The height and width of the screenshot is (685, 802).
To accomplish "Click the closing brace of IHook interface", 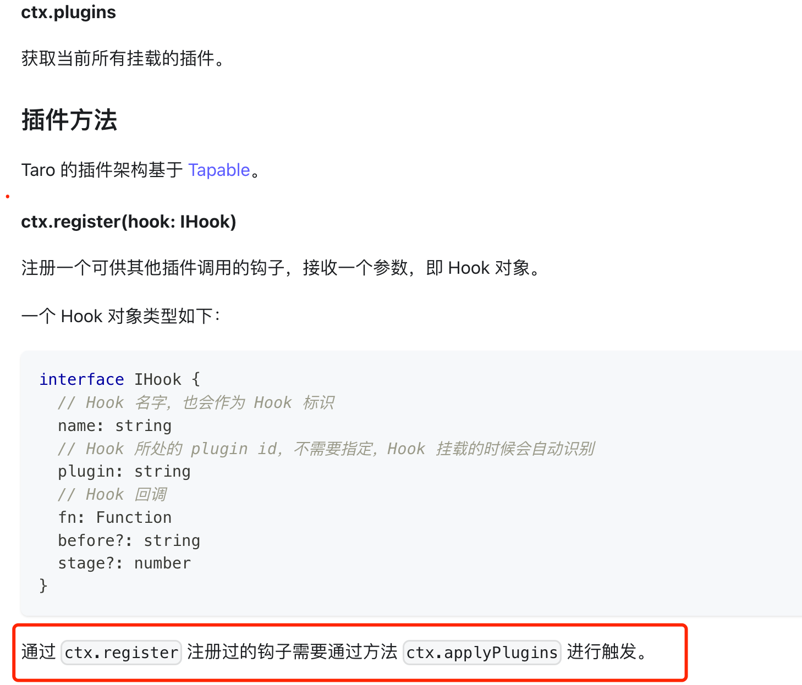I will (43, 586).
